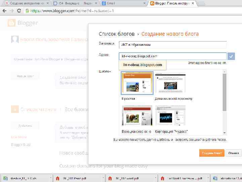
Task: Open dropdown arrow for shedule xls download
Action: (50, 178)
